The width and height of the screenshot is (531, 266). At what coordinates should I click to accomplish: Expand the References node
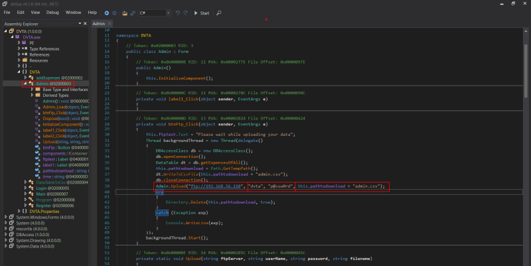19,54
